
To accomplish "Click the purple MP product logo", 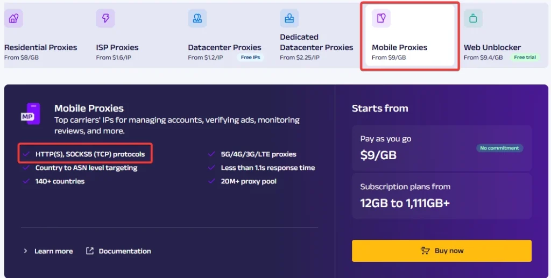I will point(30,113).
